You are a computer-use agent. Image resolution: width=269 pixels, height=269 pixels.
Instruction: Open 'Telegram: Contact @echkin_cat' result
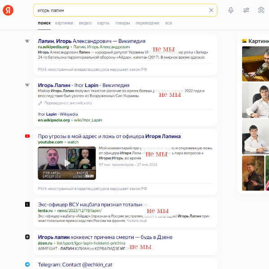click(x=75, y=265)
